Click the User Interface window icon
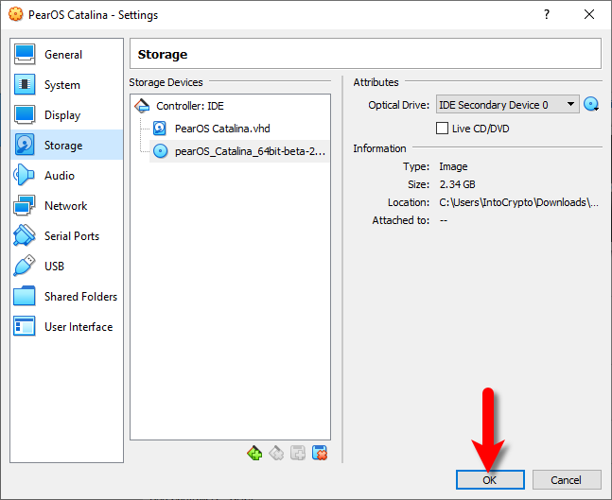 25,326
